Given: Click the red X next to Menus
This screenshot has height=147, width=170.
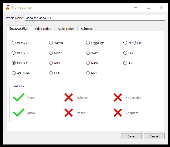Looking at the screenshot, I should click(69, 113).
